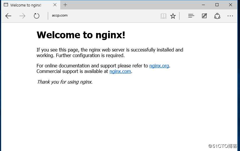Follow the nginx.org link

[159, 66]
